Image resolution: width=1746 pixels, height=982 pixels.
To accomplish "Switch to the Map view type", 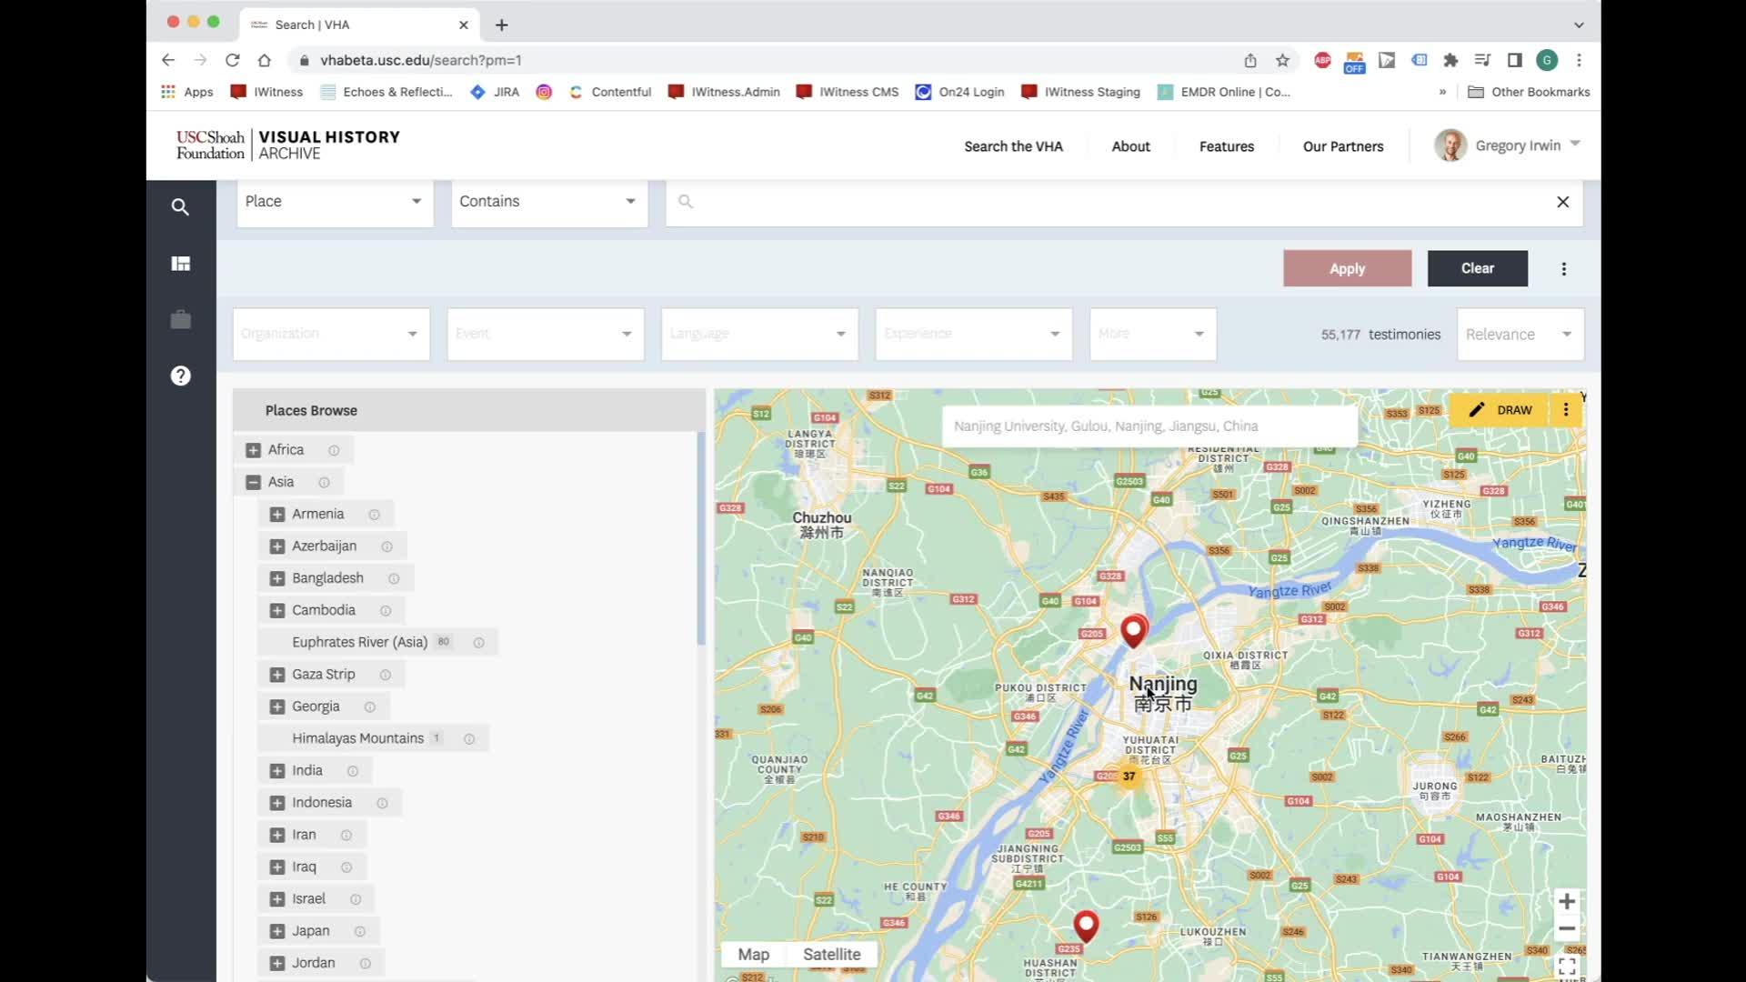I will (x=753, y=954).
